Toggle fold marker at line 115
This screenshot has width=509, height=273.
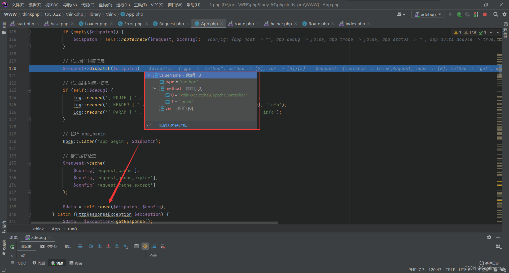coord(29,32)
